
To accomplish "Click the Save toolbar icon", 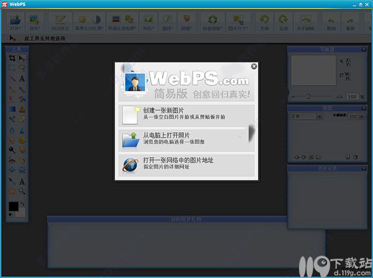I will tap(34, 20).
